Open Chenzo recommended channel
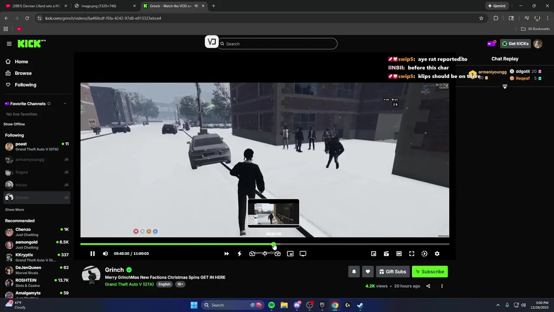This screenshot has width=554, height=312. [x=36, y=232]
